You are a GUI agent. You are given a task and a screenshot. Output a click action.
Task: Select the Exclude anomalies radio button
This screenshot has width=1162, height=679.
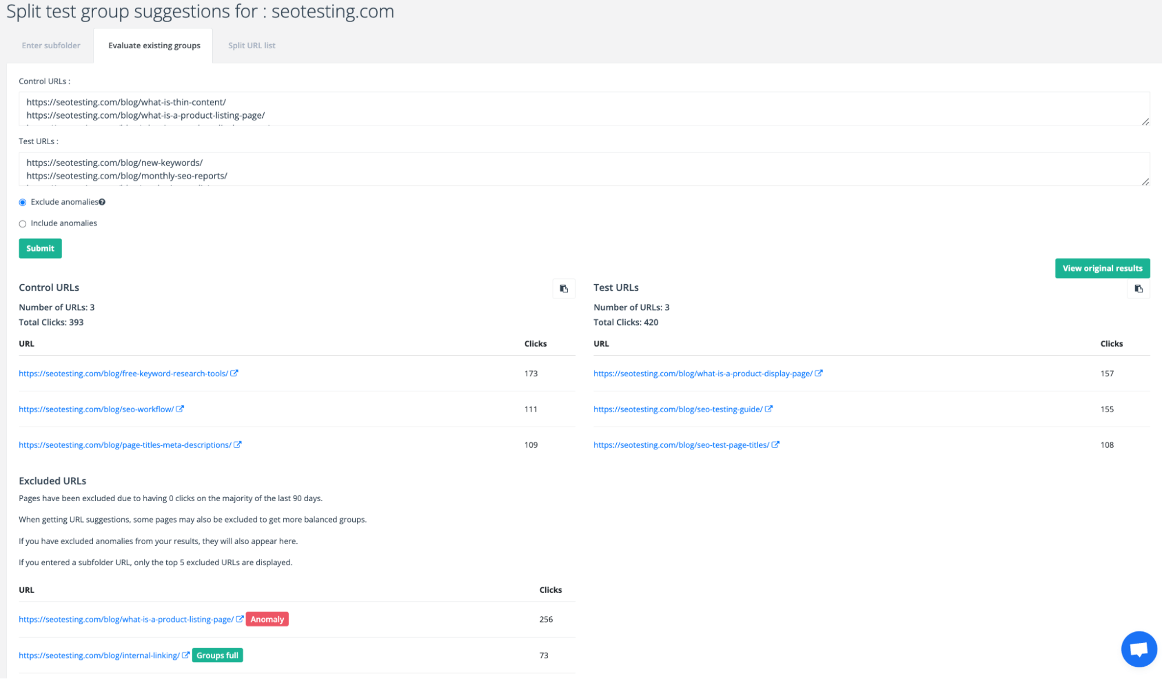[x=22, y=202]
